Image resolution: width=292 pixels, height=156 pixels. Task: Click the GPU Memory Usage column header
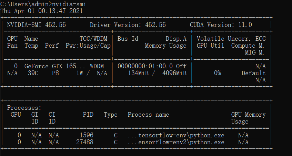pyautogui.click(x=249, y=118)
